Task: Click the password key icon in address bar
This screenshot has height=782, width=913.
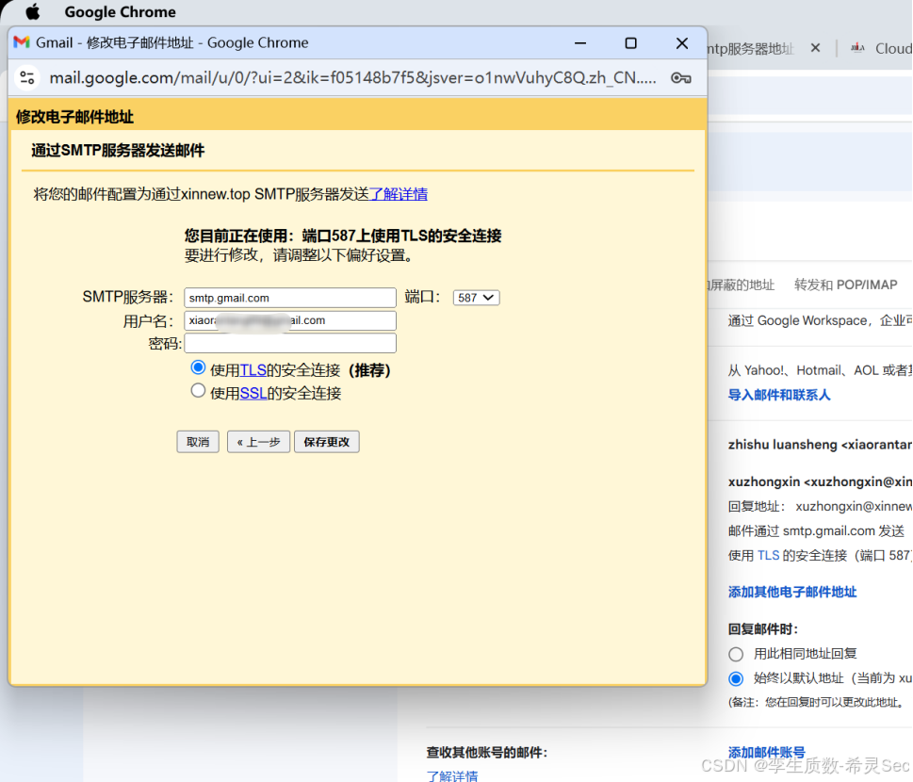Action: 680,78
